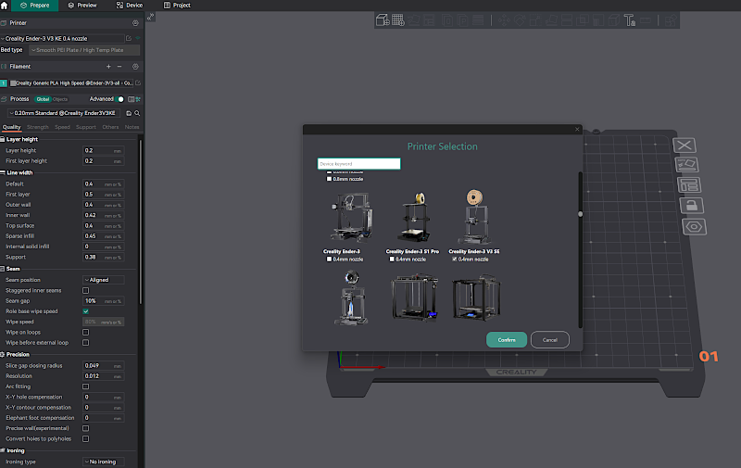Save the process preset
This screenshot has width=741, height=468.
pyautogui.click(x=129, y=113)
